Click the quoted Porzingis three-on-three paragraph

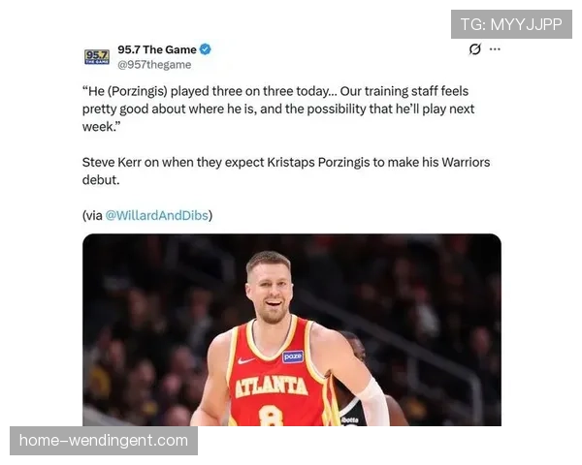[278, 109]
